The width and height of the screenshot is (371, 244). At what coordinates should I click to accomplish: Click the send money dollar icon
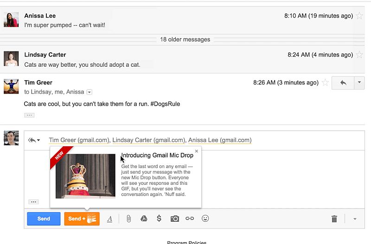coord(159,219)
